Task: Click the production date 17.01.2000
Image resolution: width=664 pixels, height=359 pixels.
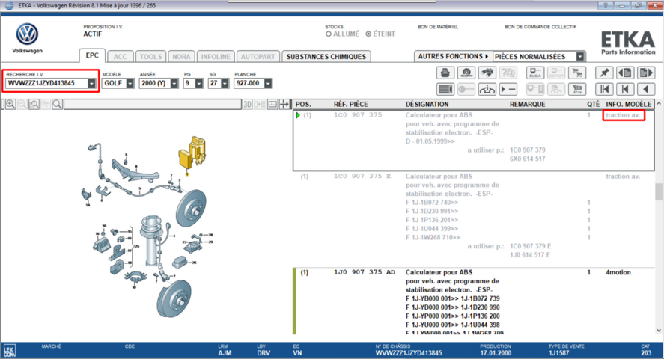Action: pyautogui.click(x=496, y=353)
